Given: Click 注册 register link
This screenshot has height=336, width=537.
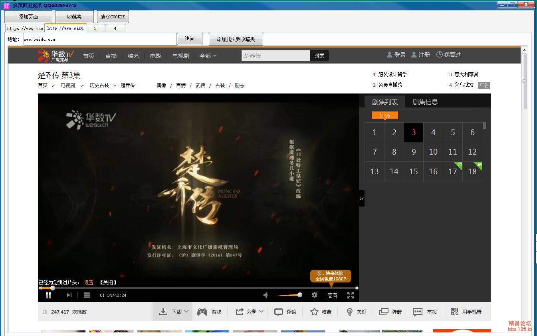Looking at the screenshot, I should pyautogui.click(x=420, y=55).
